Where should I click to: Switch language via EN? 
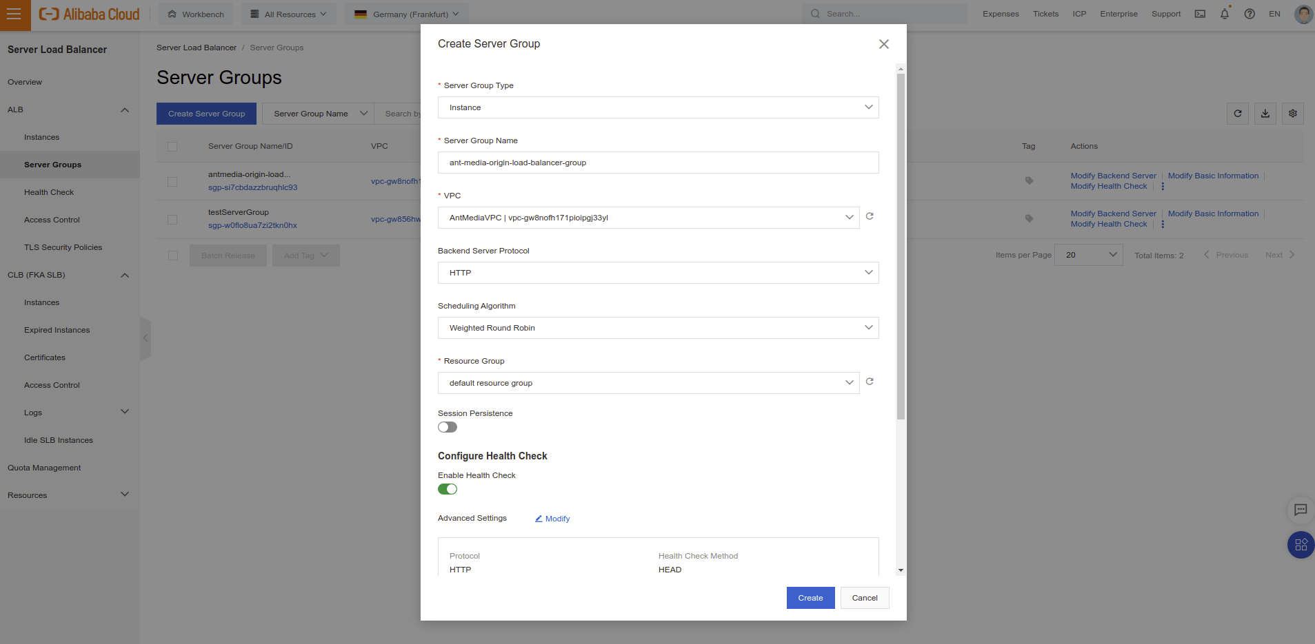[x=1274, y=14]
